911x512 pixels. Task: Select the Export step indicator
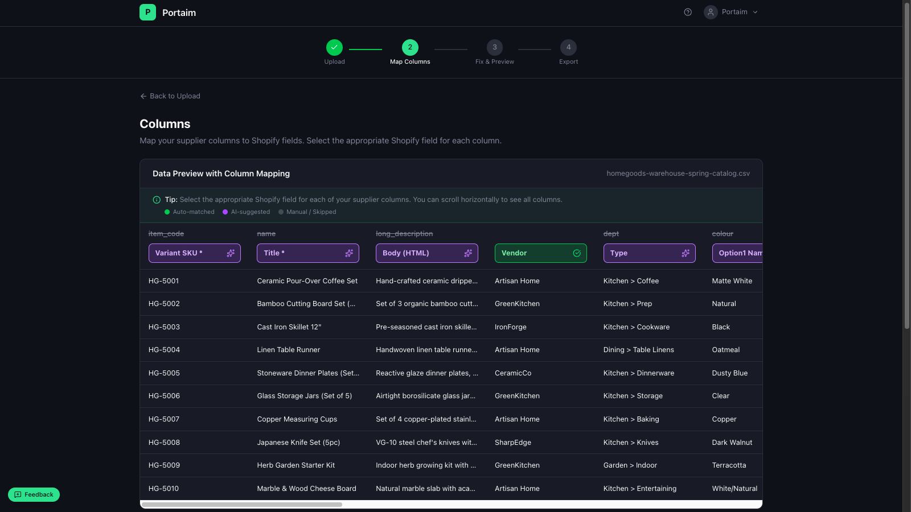pyautogui.click(x=568, y=48)
